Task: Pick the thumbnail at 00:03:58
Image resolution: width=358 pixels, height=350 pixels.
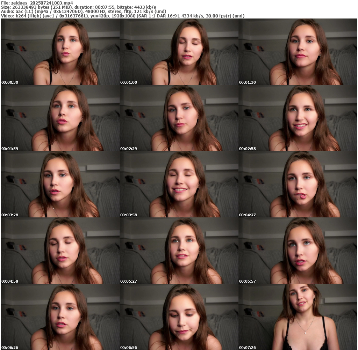Action: click(x=179, y=184)
